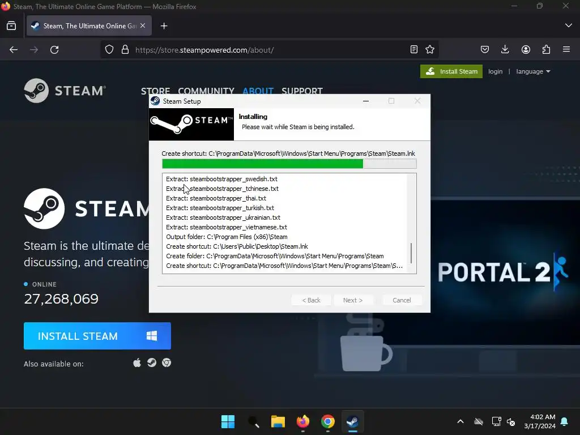Open a new tab with plus icon
Viewport: 580px width, 435px height.
[x=164, y=26]
